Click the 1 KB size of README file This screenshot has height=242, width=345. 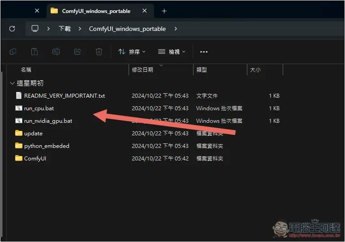point(274,96)
